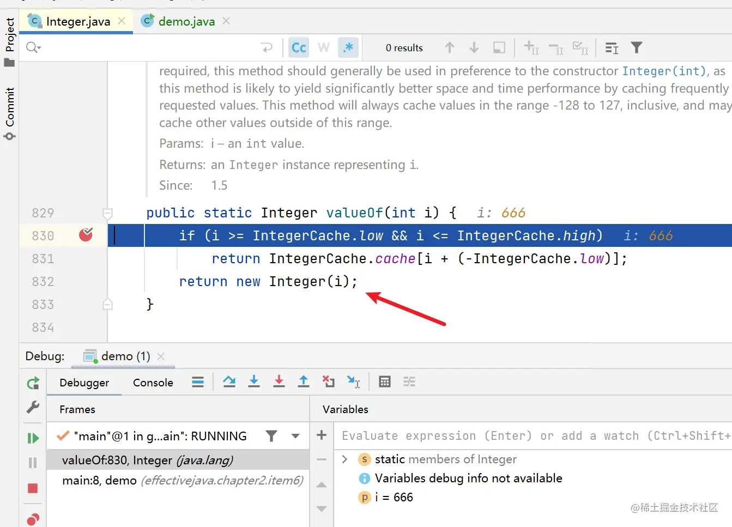Follow the Integer(int) documentation link
Image resolution: width=732 pixels, height=527 pixels.
click(664, 71)
